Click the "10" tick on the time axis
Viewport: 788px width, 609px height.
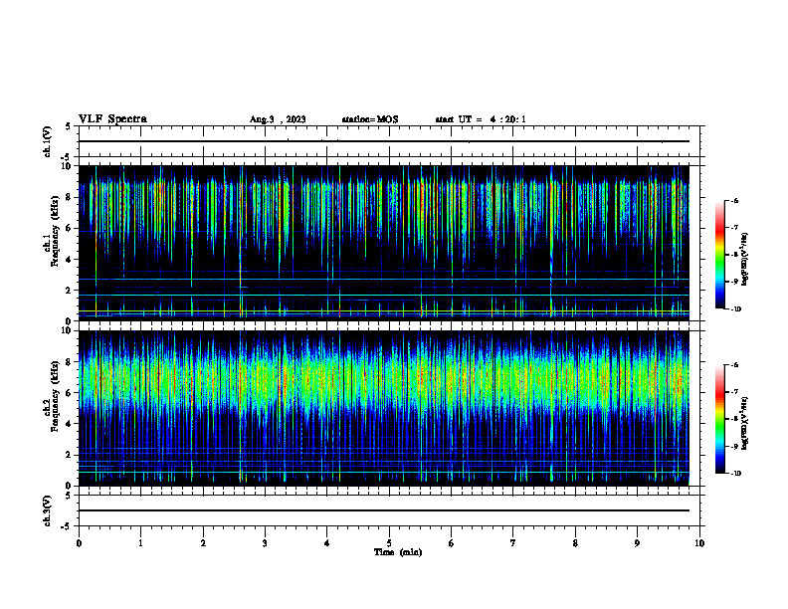coord(699,543)
